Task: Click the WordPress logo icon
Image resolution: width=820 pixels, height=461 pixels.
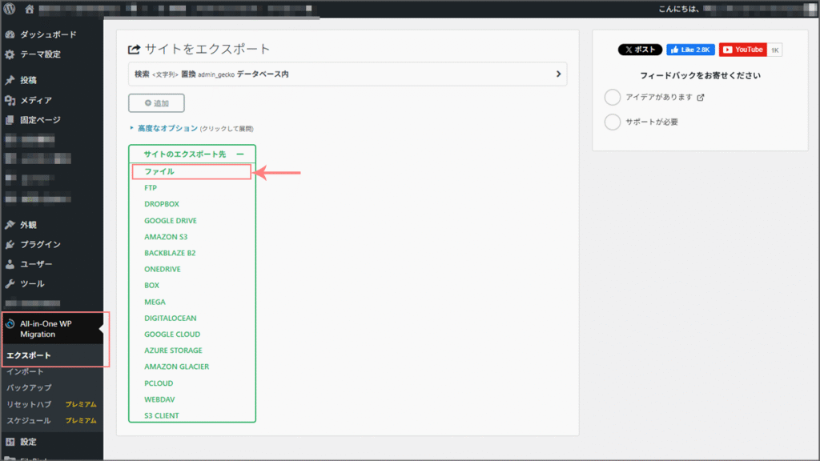Action: pos(10,8)
